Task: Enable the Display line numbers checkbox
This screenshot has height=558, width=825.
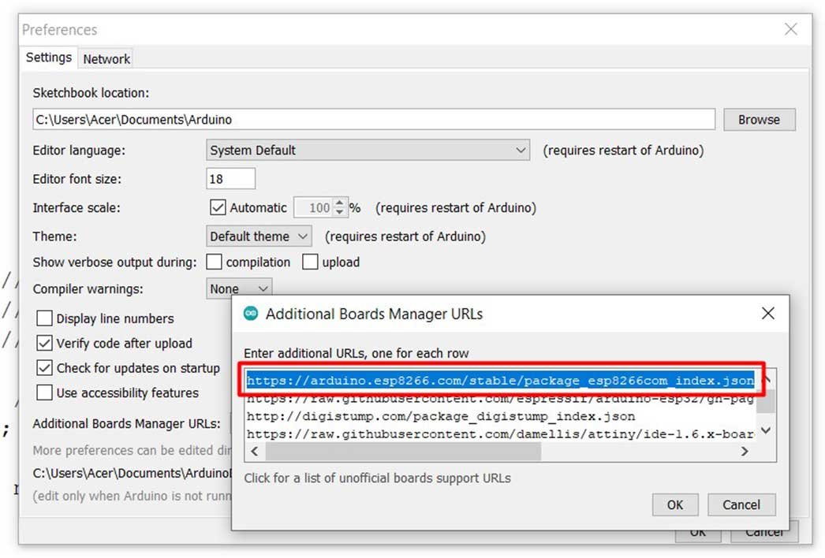Action: [45, 319]
